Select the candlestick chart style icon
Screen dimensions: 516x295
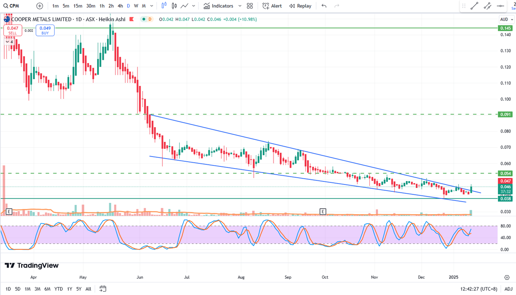174,6
